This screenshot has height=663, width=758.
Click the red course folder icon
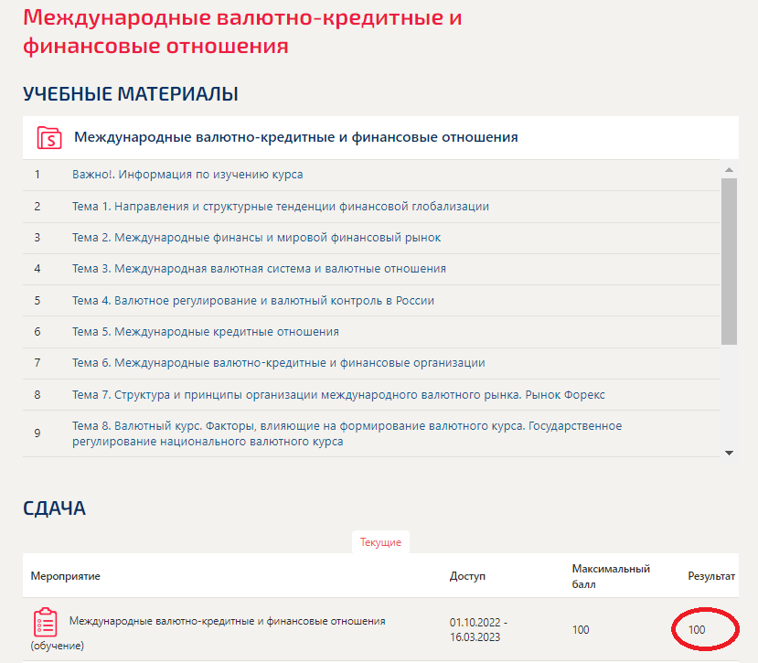tap(49, 138)
